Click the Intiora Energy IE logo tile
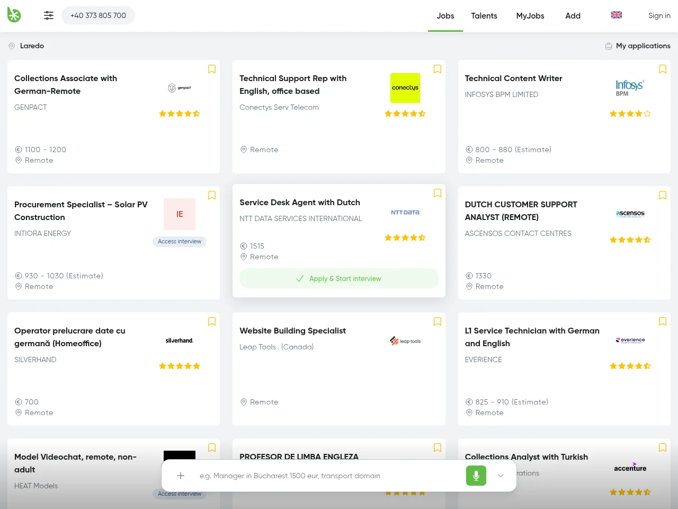This screenshot has width=678, height=509. click(180, 214)
